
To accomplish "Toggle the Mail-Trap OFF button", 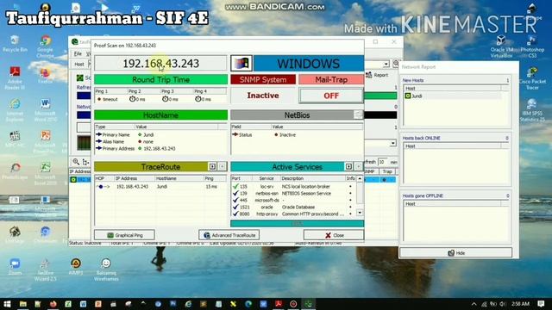I will (331, 96).
